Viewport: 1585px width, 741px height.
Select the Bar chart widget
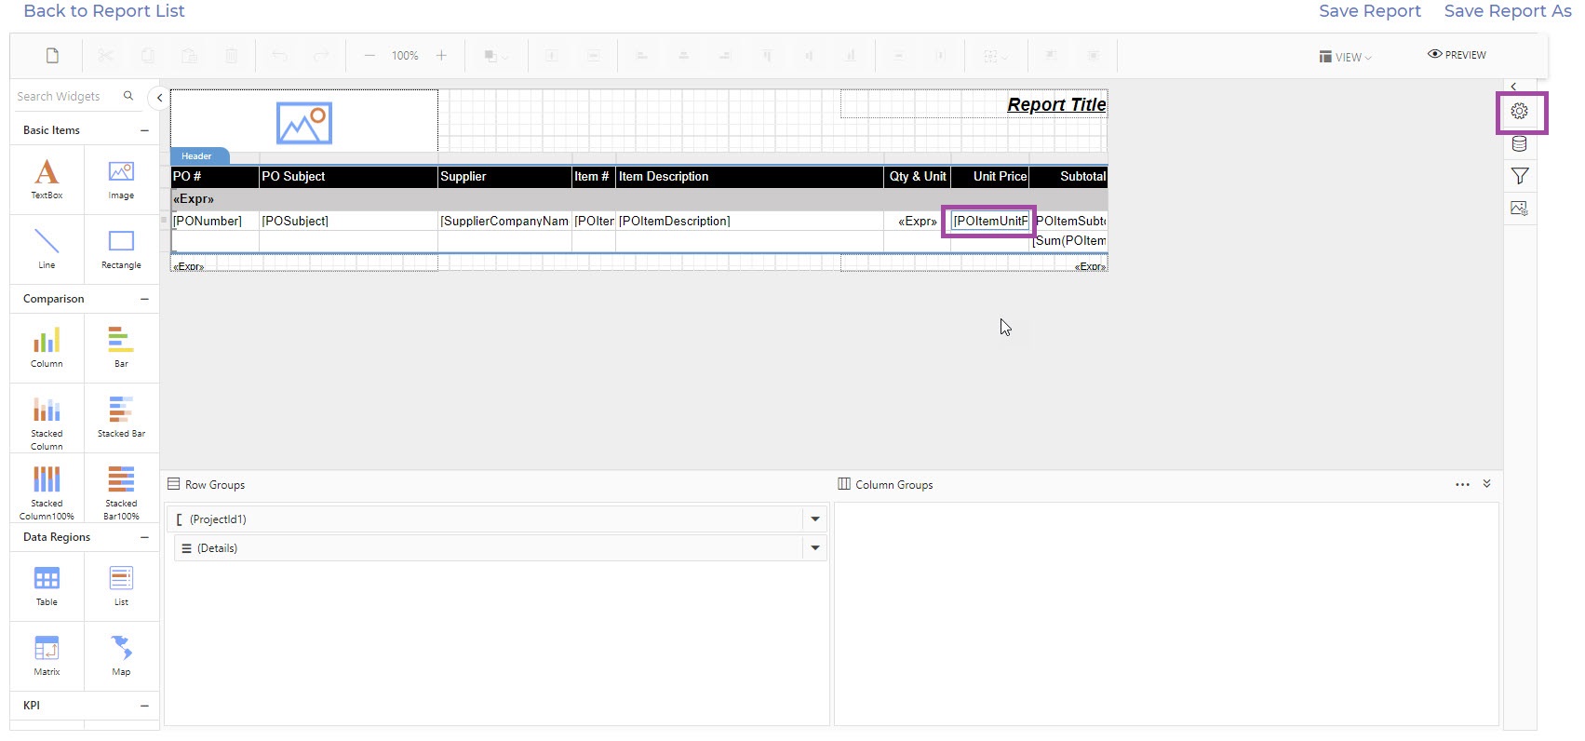pos(121,347)
